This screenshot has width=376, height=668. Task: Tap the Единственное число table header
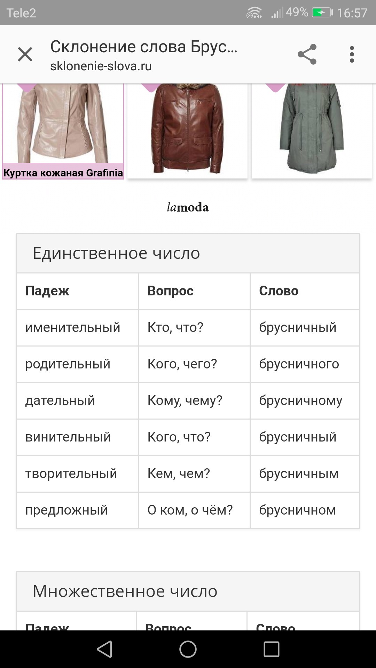pos(188,253)
